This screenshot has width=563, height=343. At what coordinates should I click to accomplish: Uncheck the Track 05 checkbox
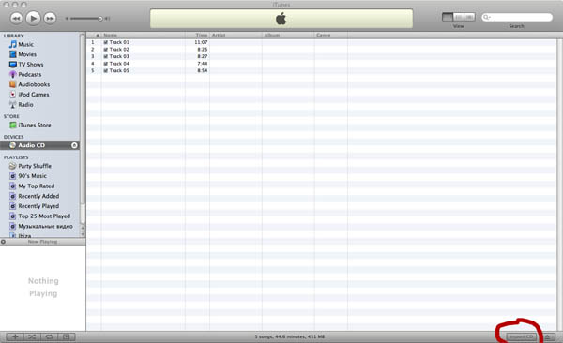105,70
